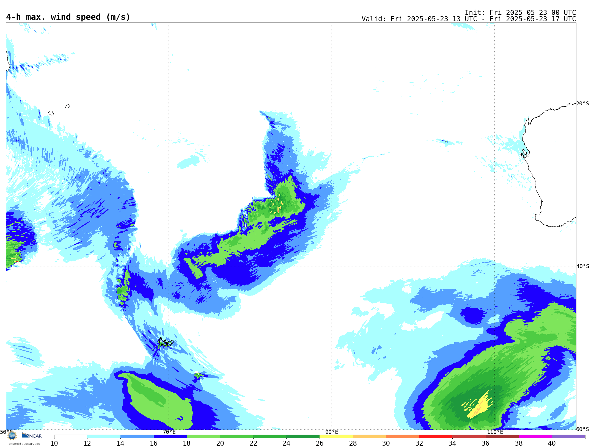594x447 pixels.
Task: Select the medium green 22–24 colorbar swatch
Action: [270, 437]
